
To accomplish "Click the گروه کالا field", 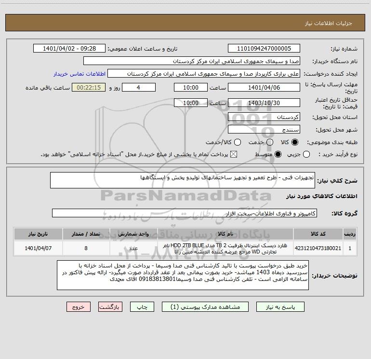I will tap(185, 213).
